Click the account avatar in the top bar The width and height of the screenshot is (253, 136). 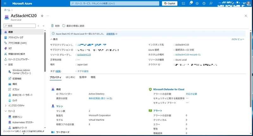pyautogui.click(x=248, y=3)
